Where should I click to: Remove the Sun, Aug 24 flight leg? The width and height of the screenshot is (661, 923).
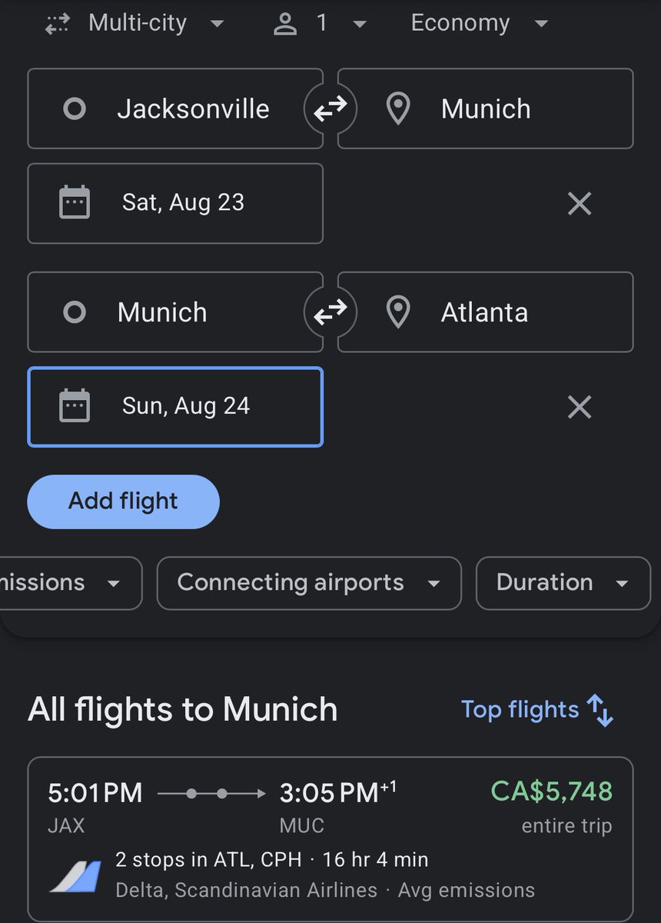(579, 407)
